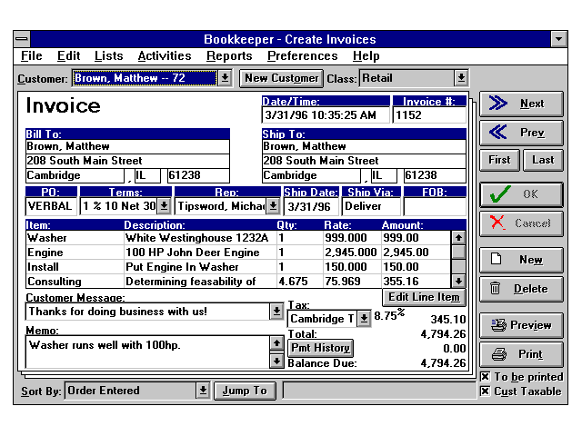Screen dimensions: 582x436
Task: Click the Pmt History button
Action: click(320, 347)
